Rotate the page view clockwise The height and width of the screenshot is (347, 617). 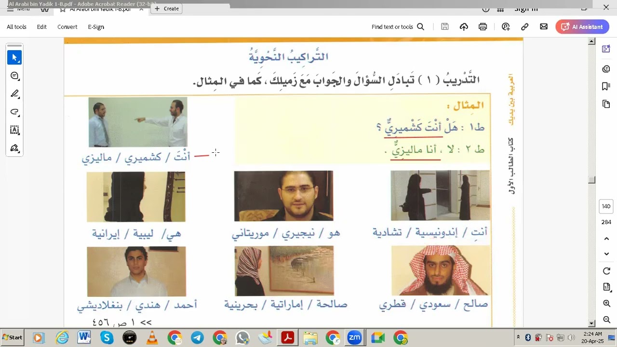click(x=606, y=271)
